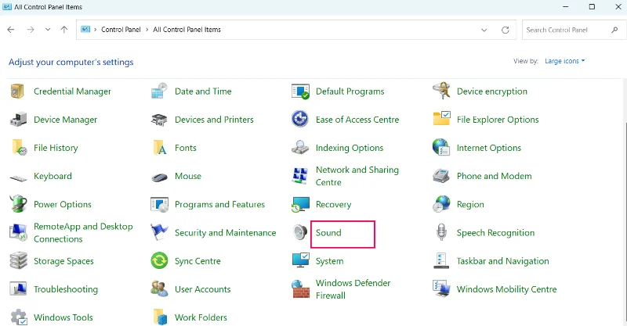The image size is (627, 326).
Task: Open the Device Manager icon
Action: point(18,120)
